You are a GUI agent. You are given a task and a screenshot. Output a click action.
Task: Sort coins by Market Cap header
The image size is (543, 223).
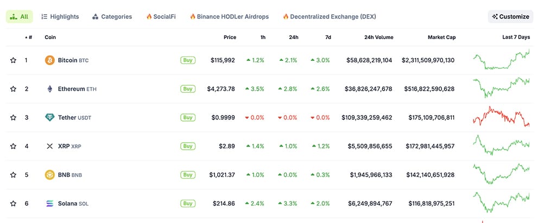tap(441, 37)
